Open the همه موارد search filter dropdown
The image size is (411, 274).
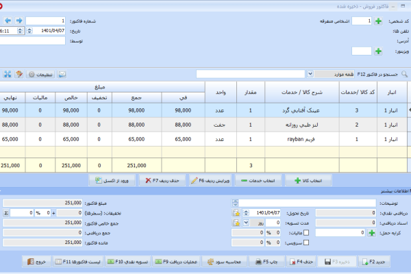[310, 74]
